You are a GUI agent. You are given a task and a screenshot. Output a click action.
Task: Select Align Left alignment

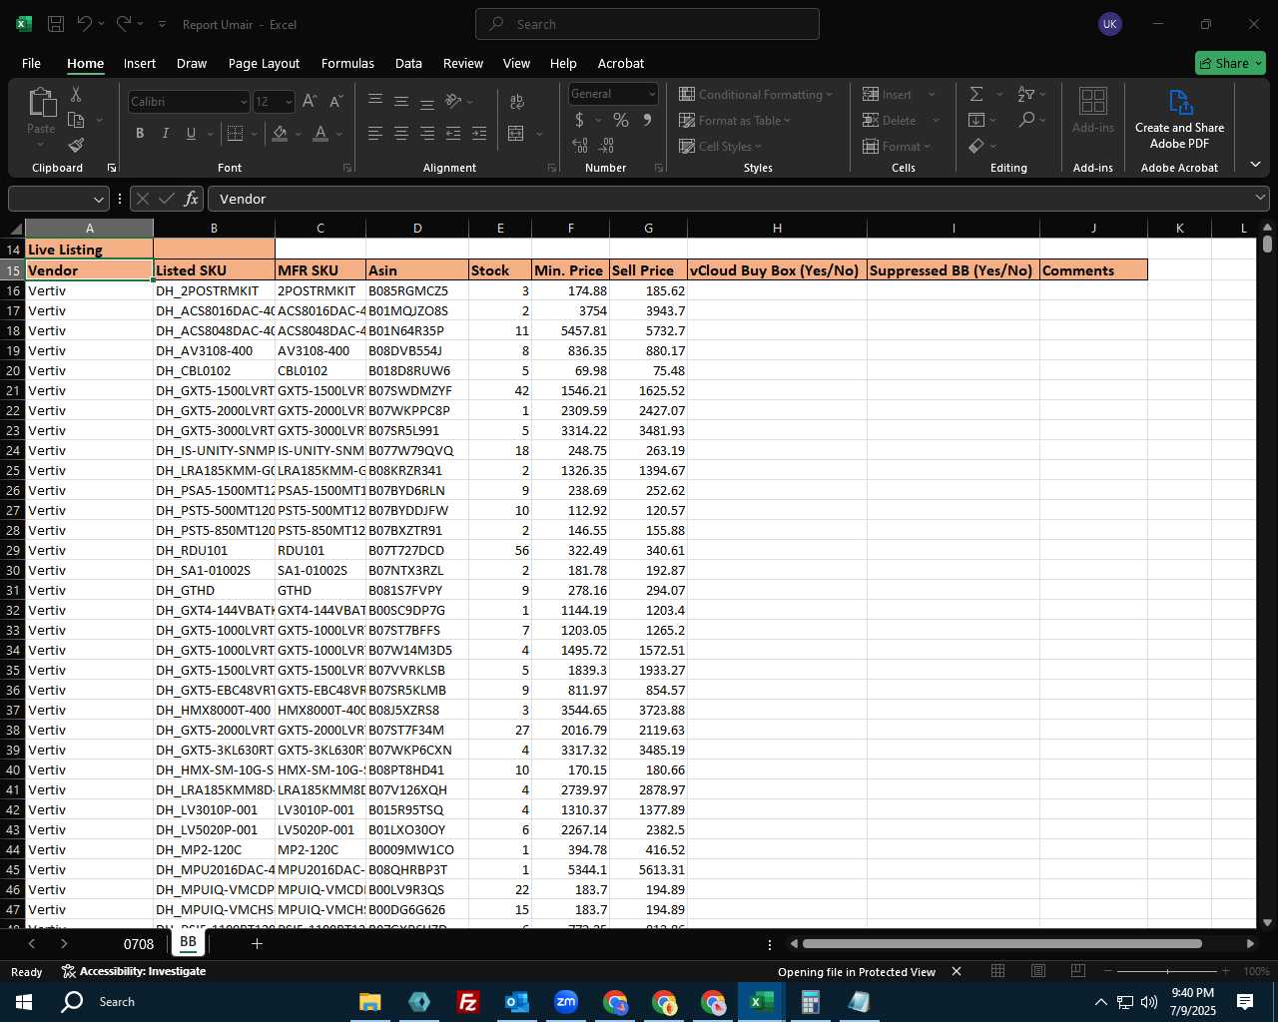click(374, 133)
